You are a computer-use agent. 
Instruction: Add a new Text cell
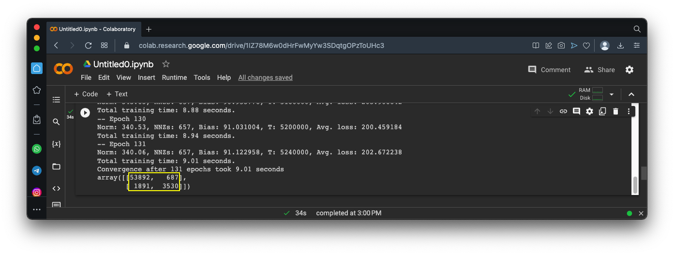click(x=117, y=94)
